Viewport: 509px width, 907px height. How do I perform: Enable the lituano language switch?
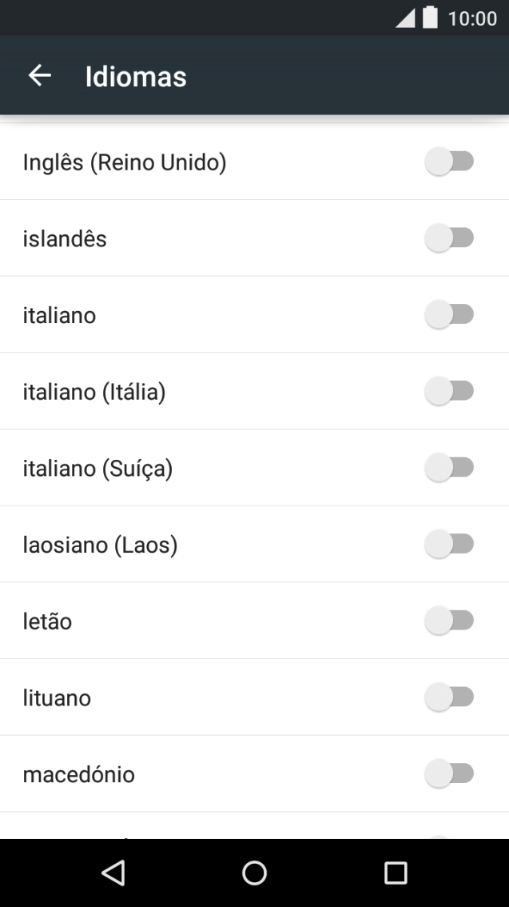click(x=450, y=697)
